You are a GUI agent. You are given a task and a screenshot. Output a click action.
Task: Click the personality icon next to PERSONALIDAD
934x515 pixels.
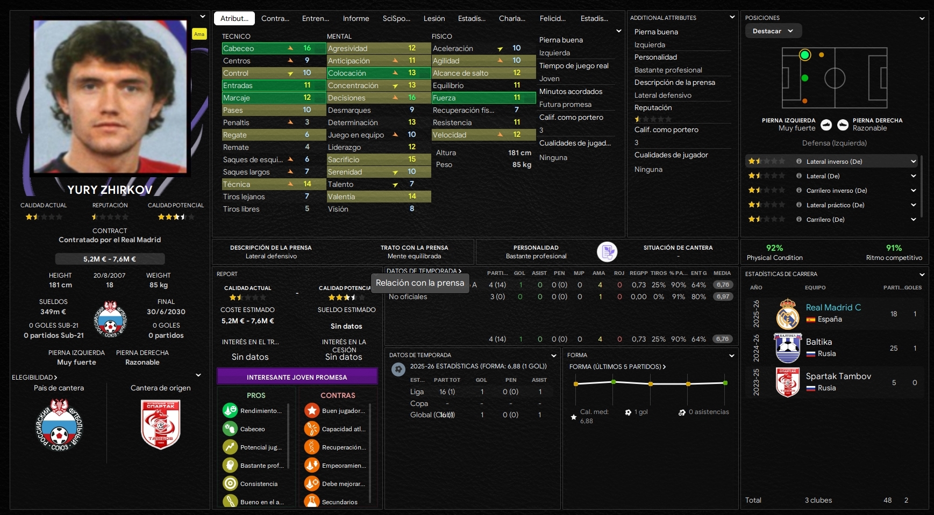coord(607,251)
